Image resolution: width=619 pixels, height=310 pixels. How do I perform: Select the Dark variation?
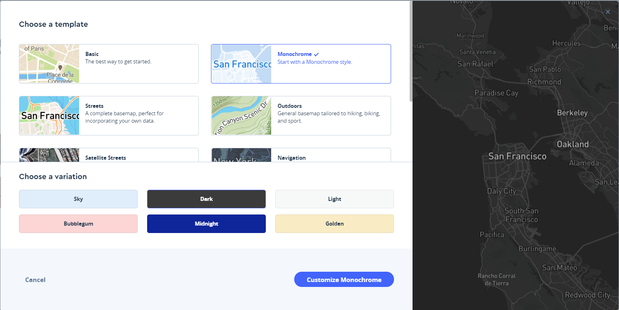click(x=206, y=199)
